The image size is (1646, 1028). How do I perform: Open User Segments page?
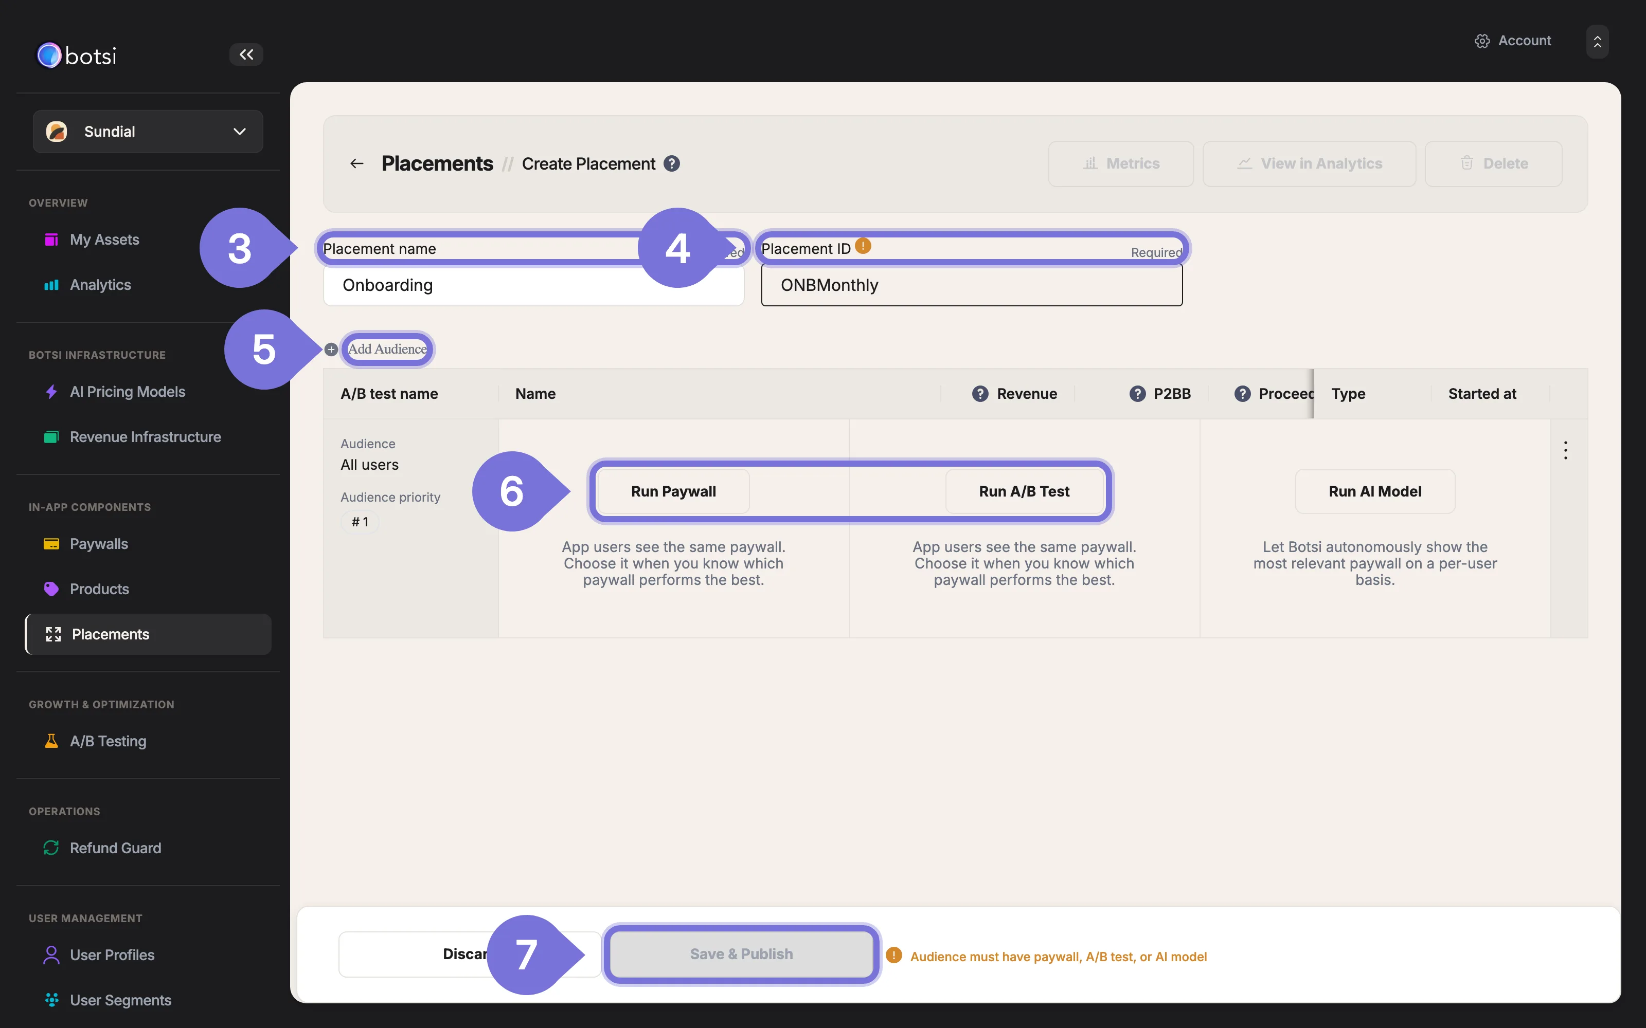pyautogui.click(x=120, y=1000)
